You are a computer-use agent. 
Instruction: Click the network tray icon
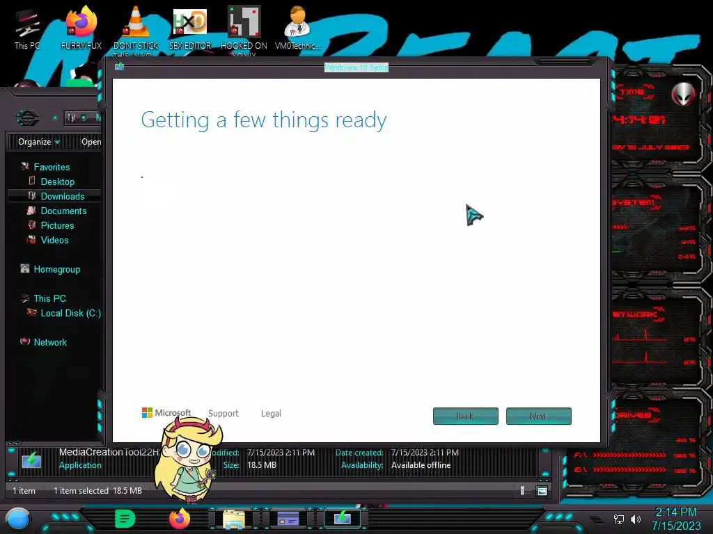(618, 519)
